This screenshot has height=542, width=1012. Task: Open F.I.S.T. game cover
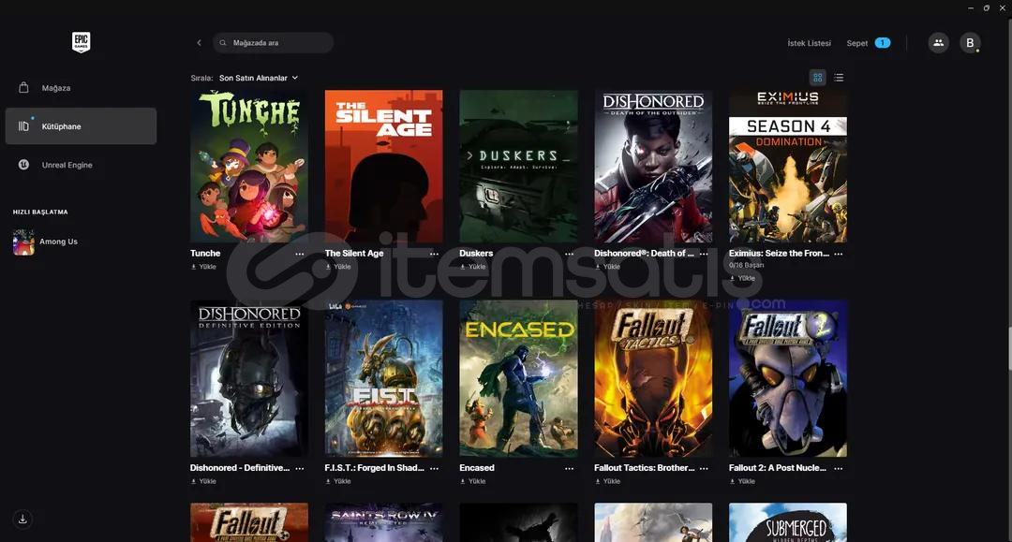click(384, 378)
